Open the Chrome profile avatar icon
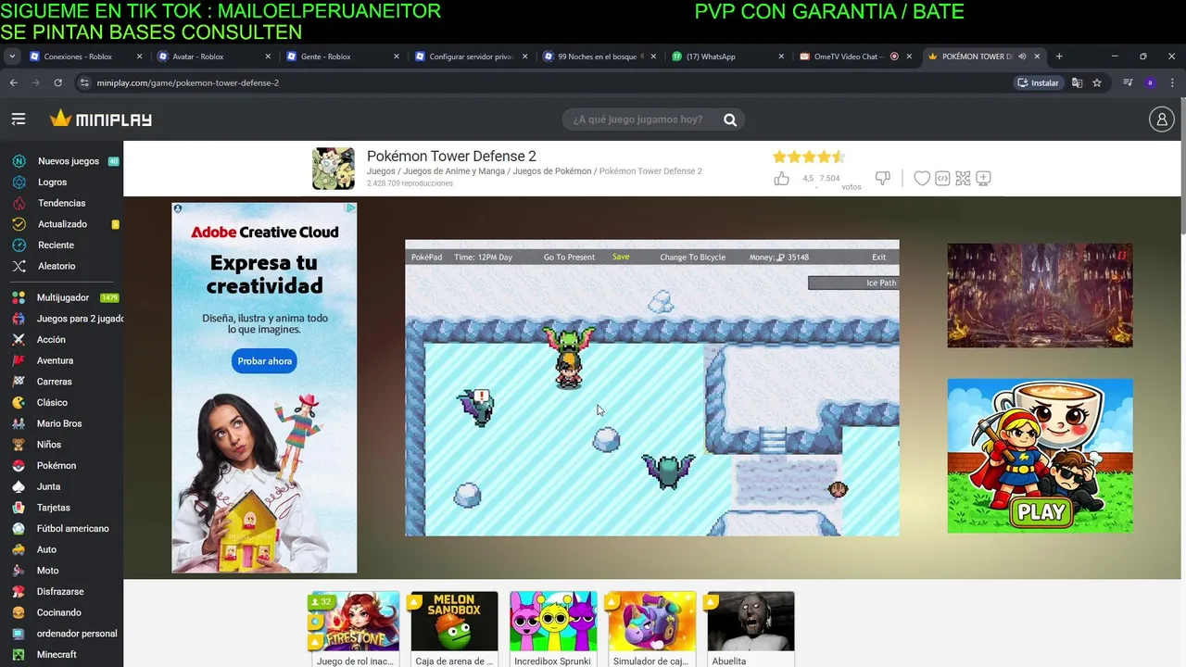The height and width of the screenshot is (667, 1186). tap(1150, 82)
